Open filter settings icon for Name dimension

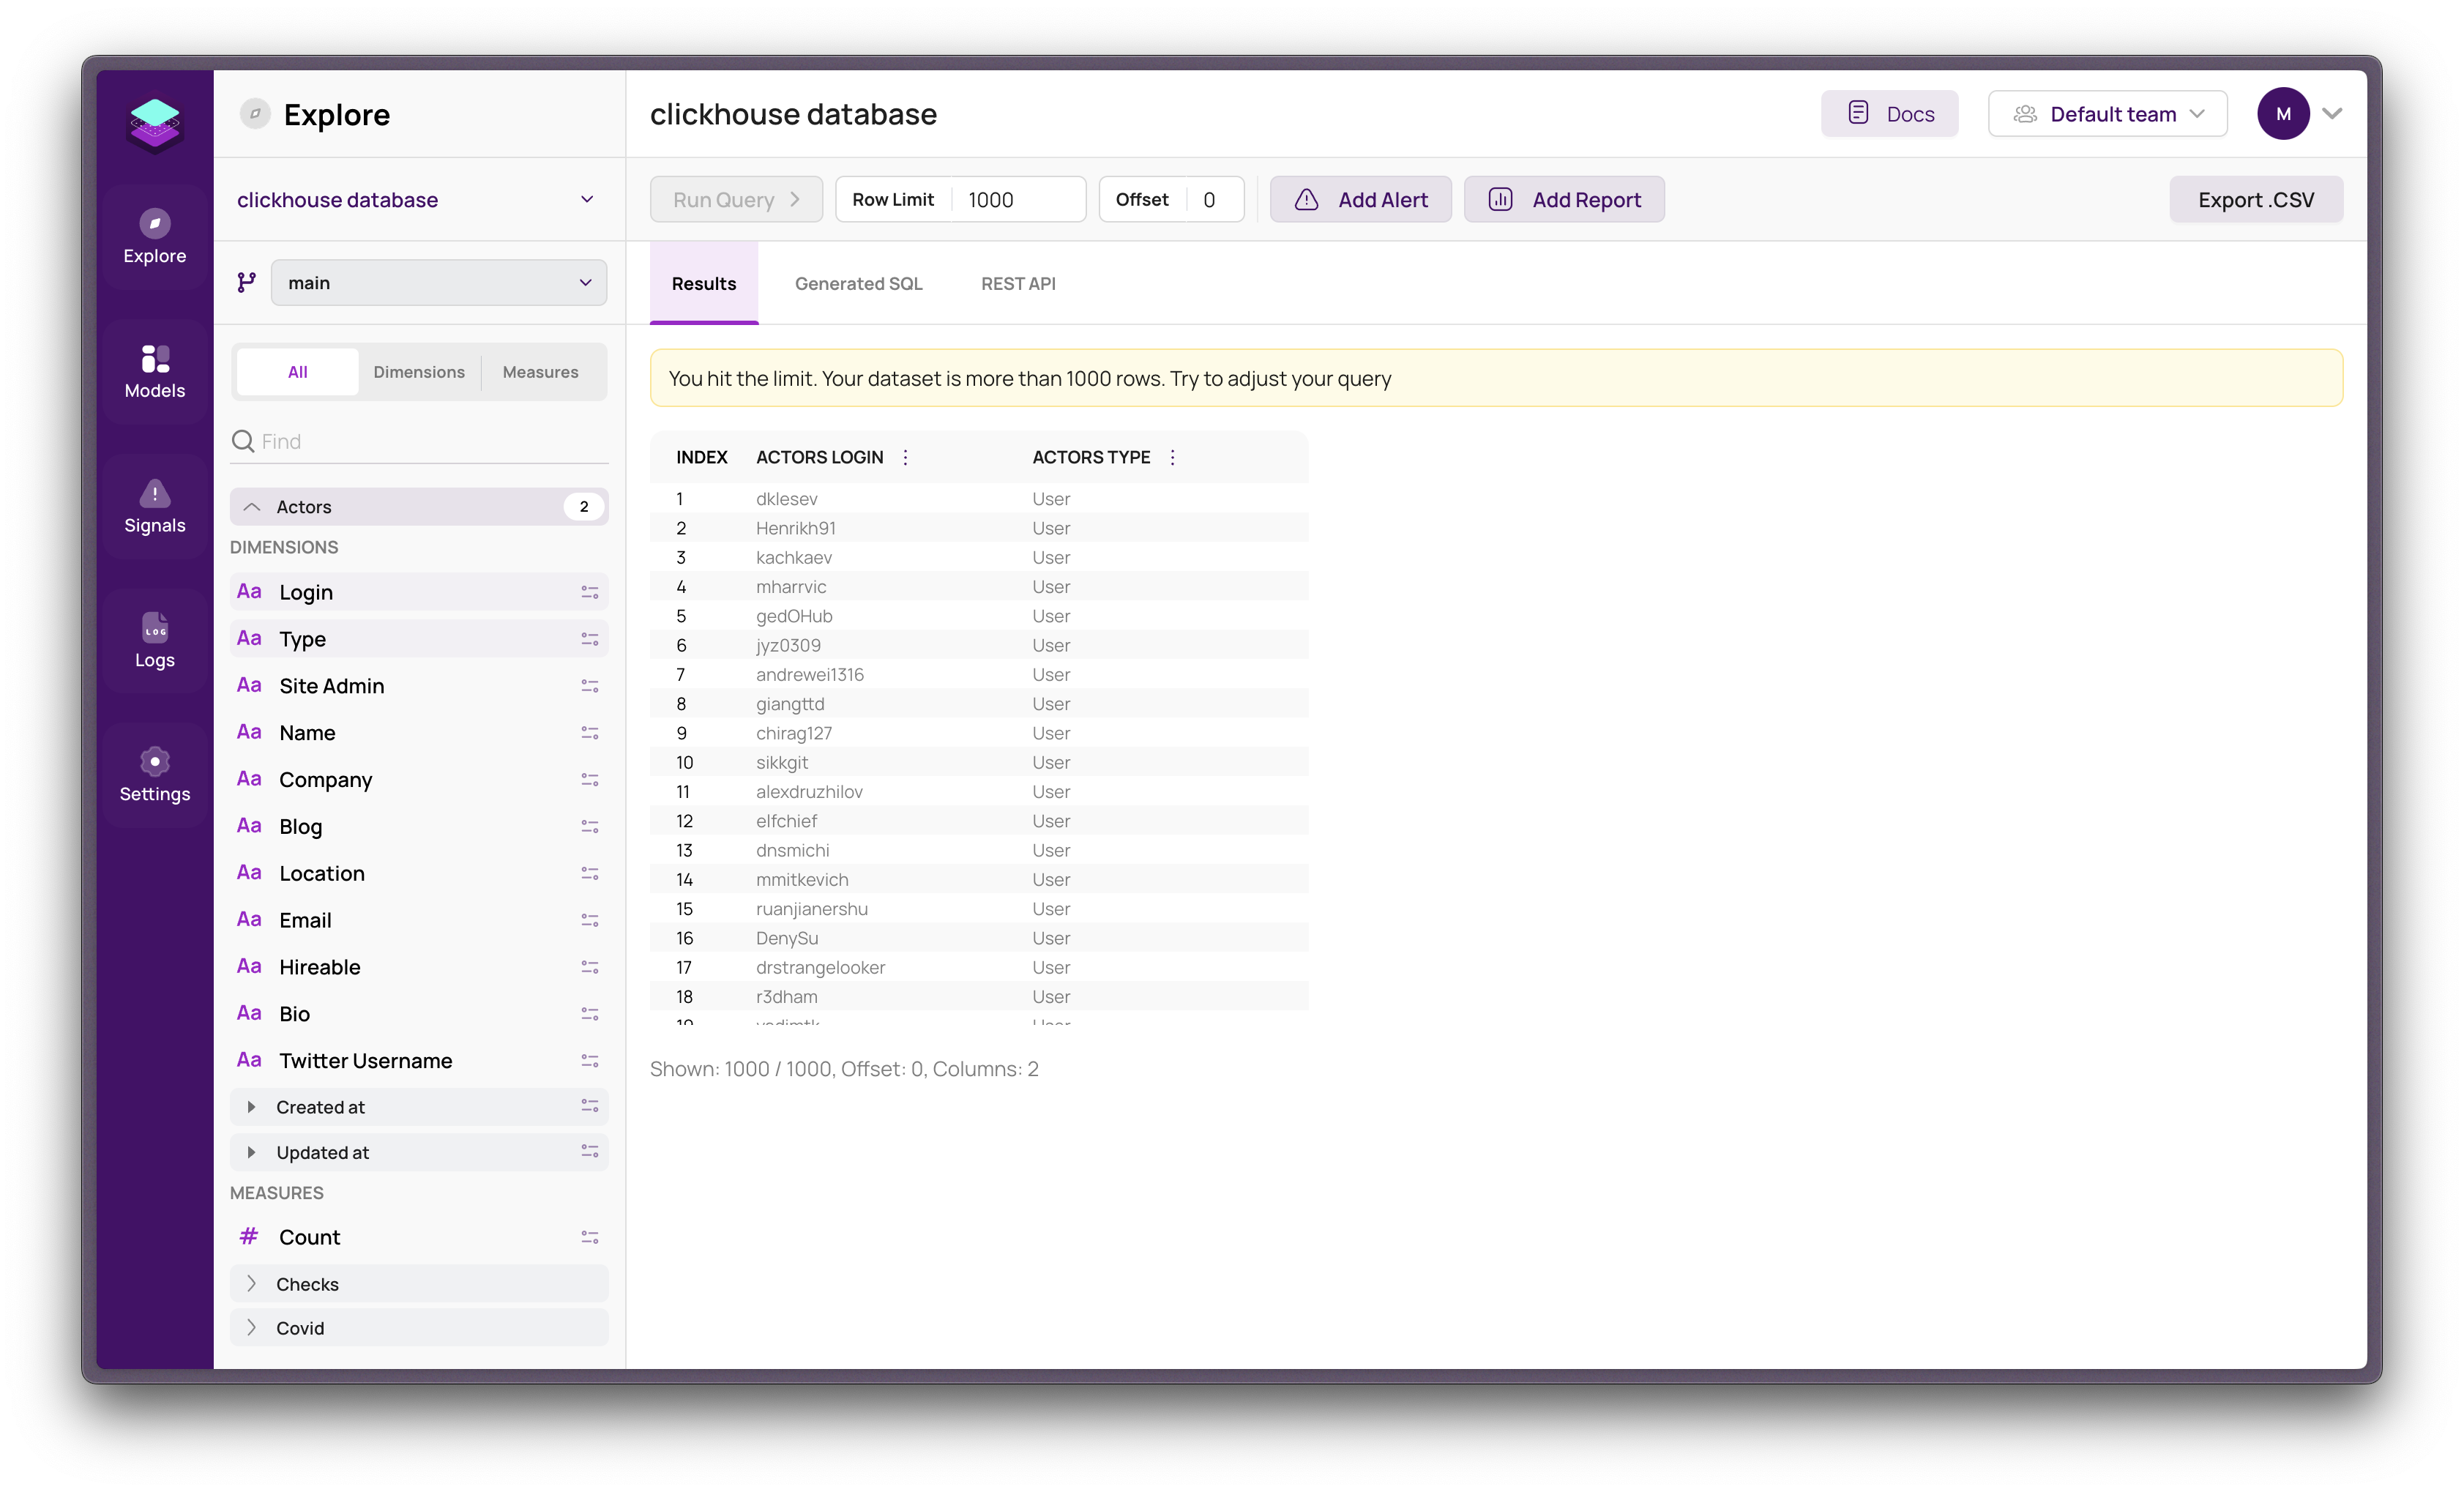click(x=590, y=733)
